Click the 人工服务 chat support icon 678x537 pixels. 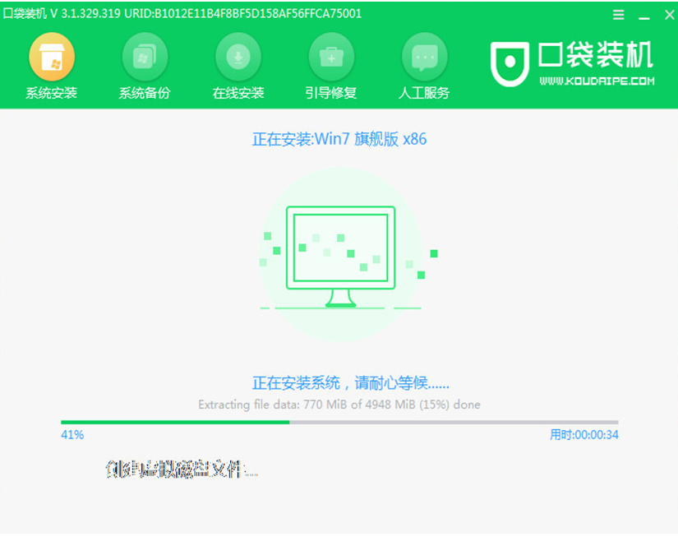(x=424, y=58)
